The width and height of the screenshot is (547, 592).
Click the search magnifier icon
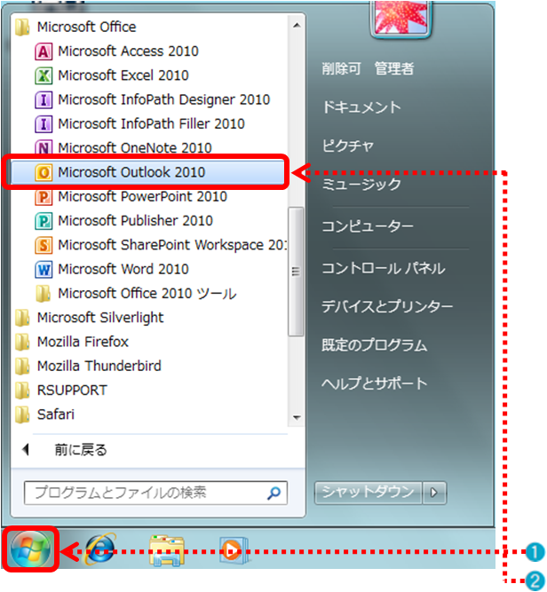(x=273, y=493)
